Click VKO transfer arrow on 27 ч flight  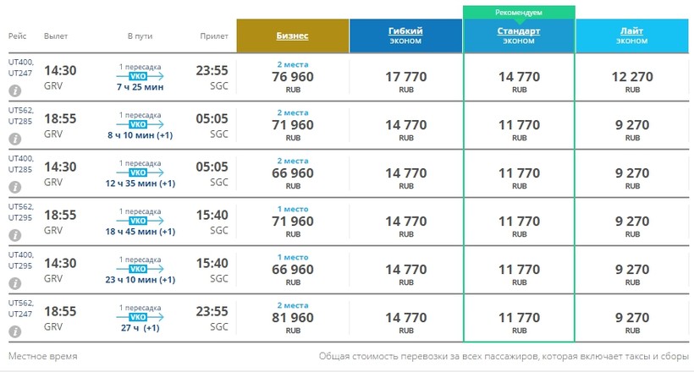(x=140, y=316)
